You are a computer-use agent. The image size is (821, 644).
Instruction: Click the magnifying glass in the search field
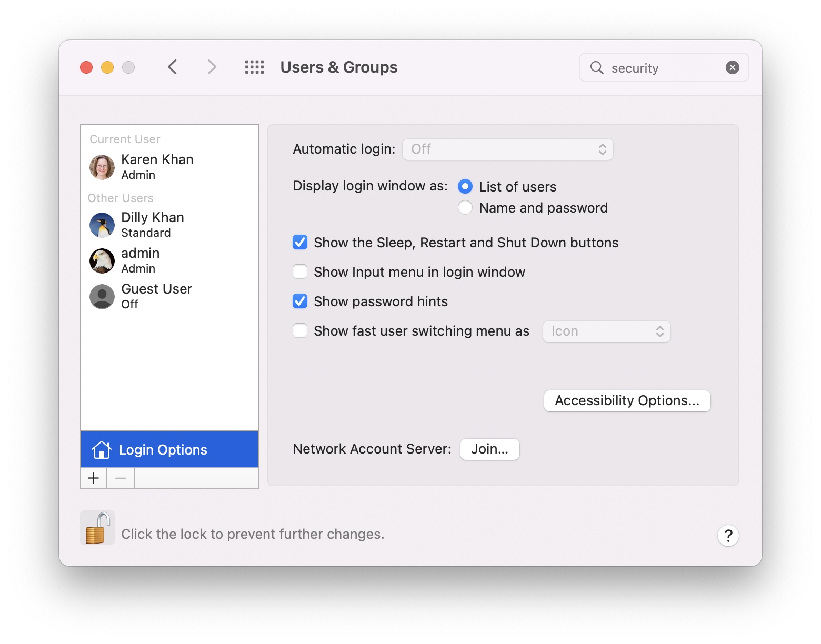click(596, 67)
